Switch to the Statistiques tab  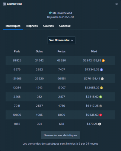[13, 26]
